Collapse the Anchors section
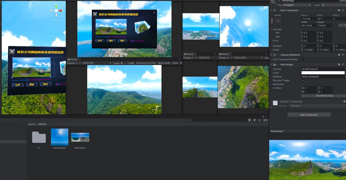Screen dimensions: 346x180 coord(271,29)
